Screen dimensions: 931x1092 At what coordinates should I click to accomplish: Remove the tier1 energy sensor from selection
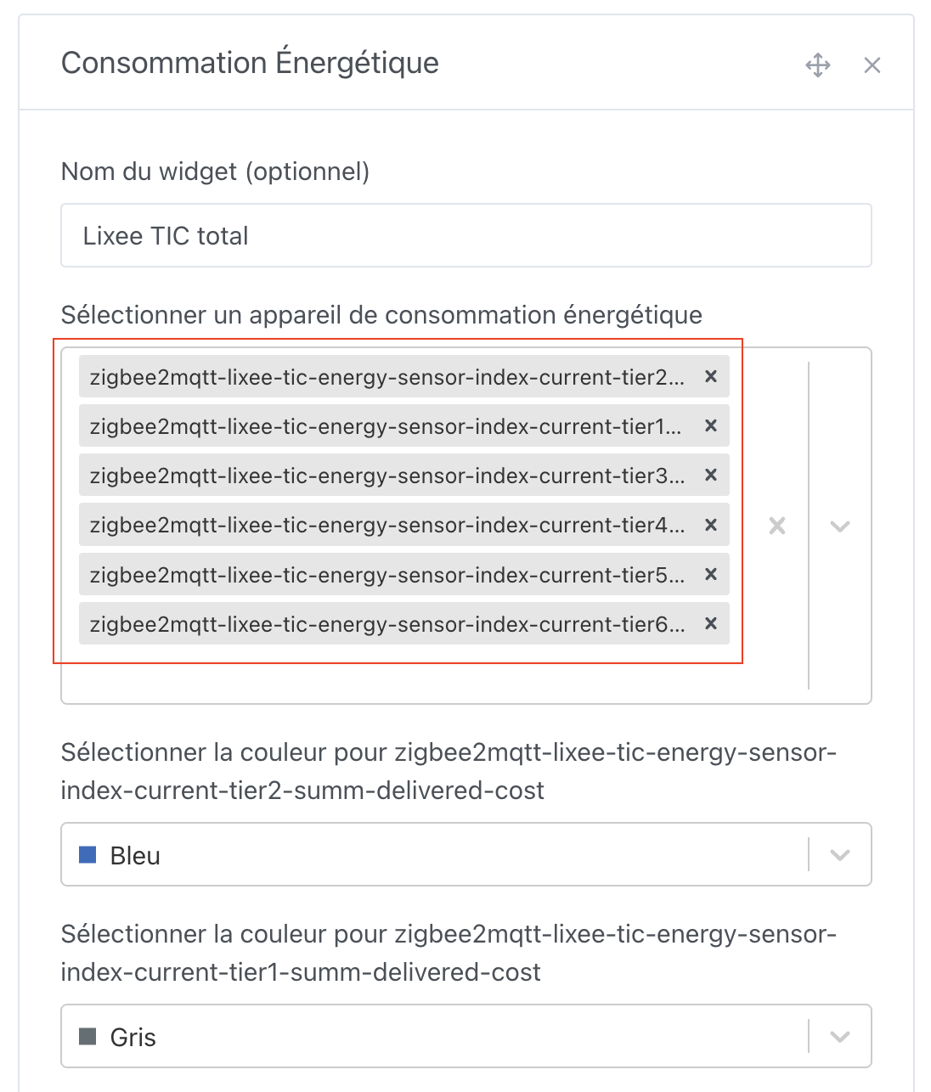coord(711,426)
